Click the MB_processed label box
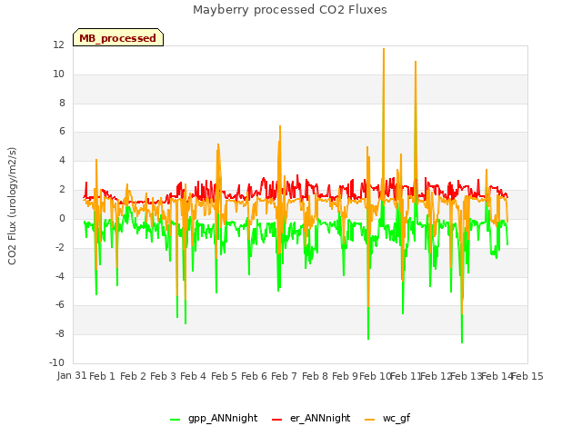This screenshot has height=436, width=582. (118, 37)
